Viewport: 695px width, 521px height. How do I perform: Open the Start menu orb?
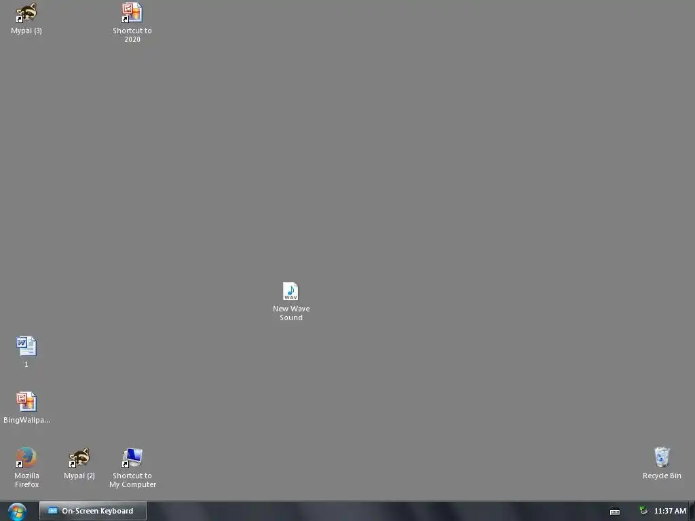[17, 512]
